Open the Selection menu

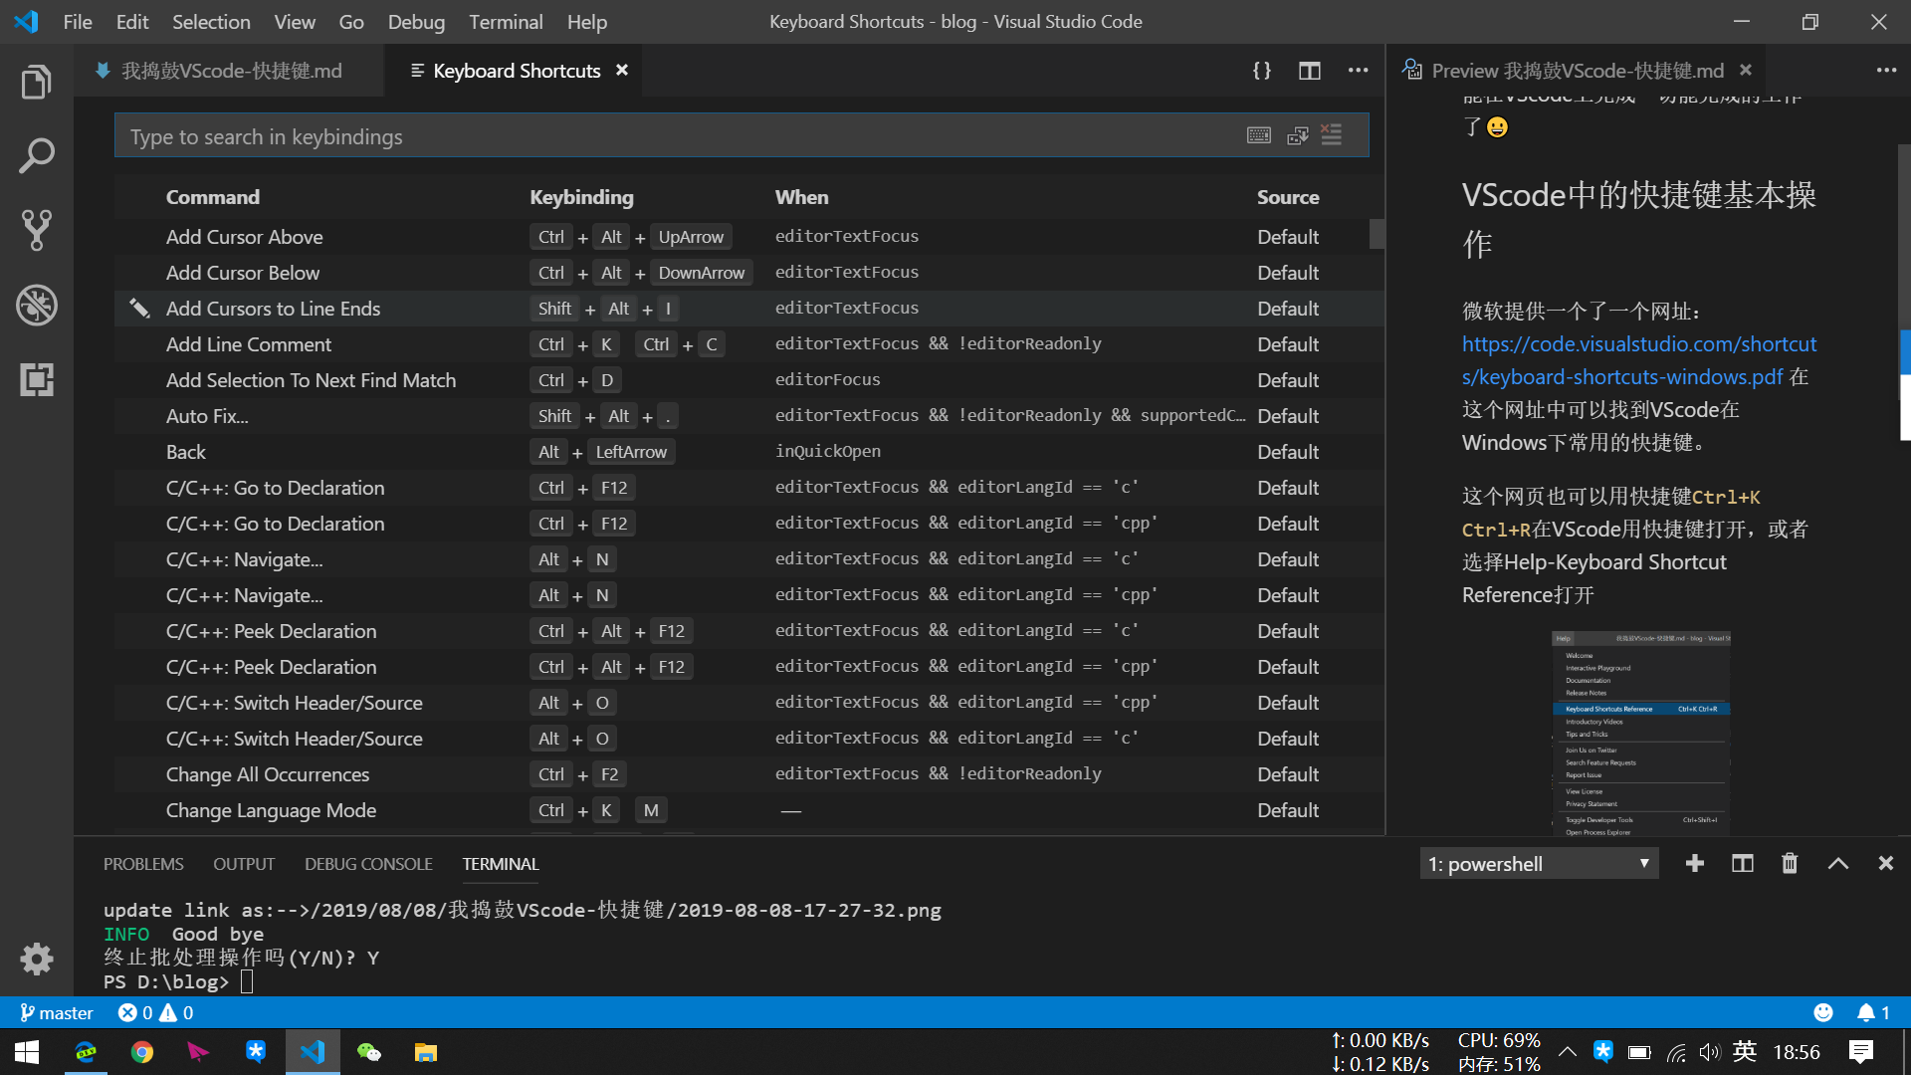(211, 22)
